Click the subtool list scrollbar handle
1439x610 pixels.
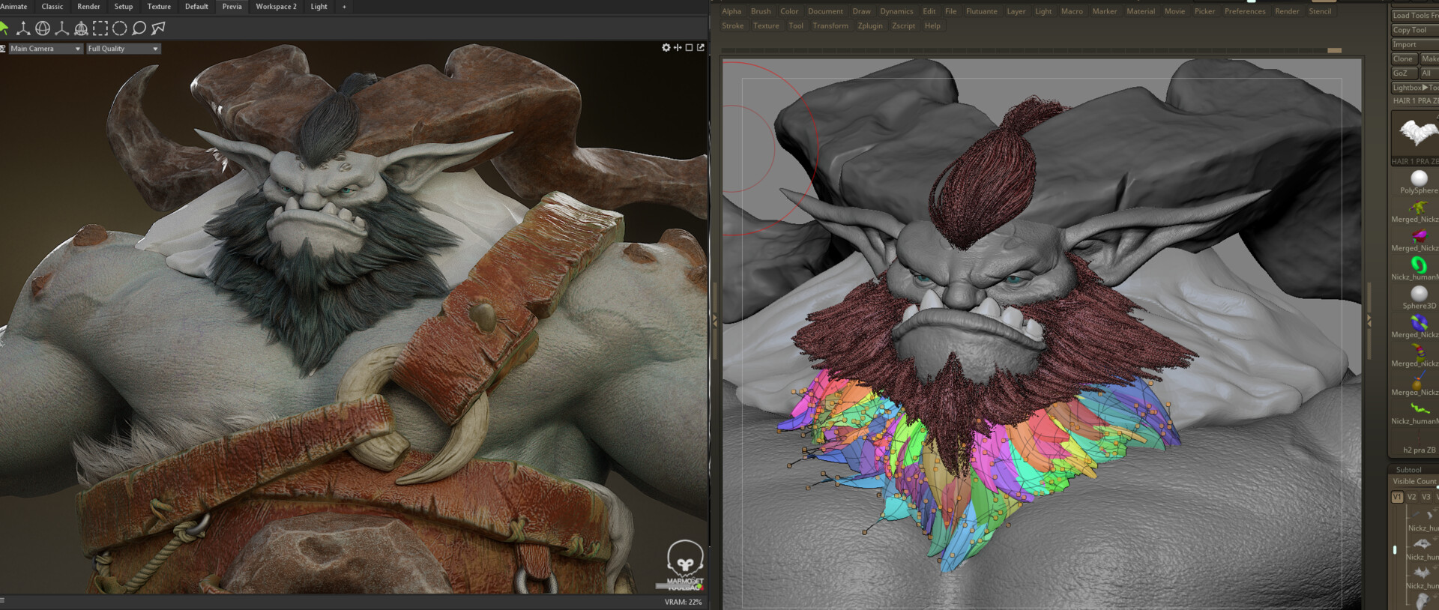1395,550
